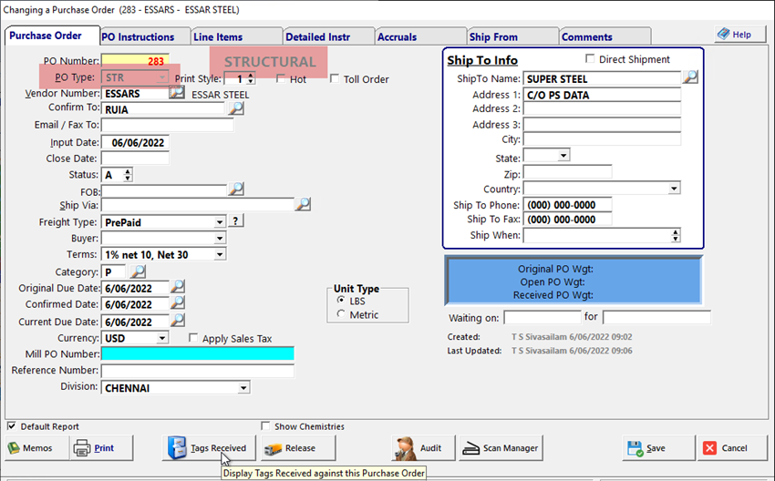
Task: Click the Freight Type question mark help
Action: click(236, 220)
